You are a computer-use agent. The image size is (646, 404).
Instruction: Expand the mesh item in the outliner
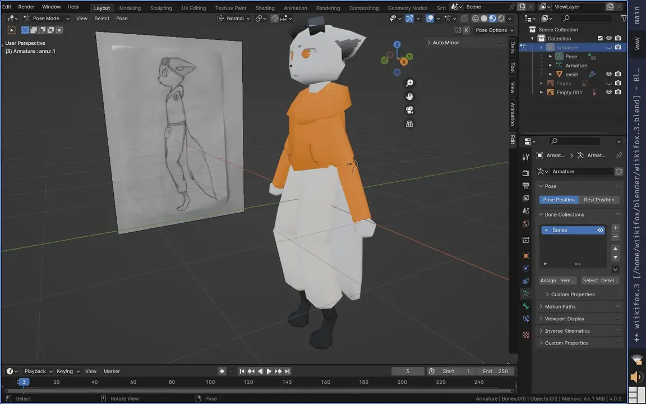coord(551,75)
